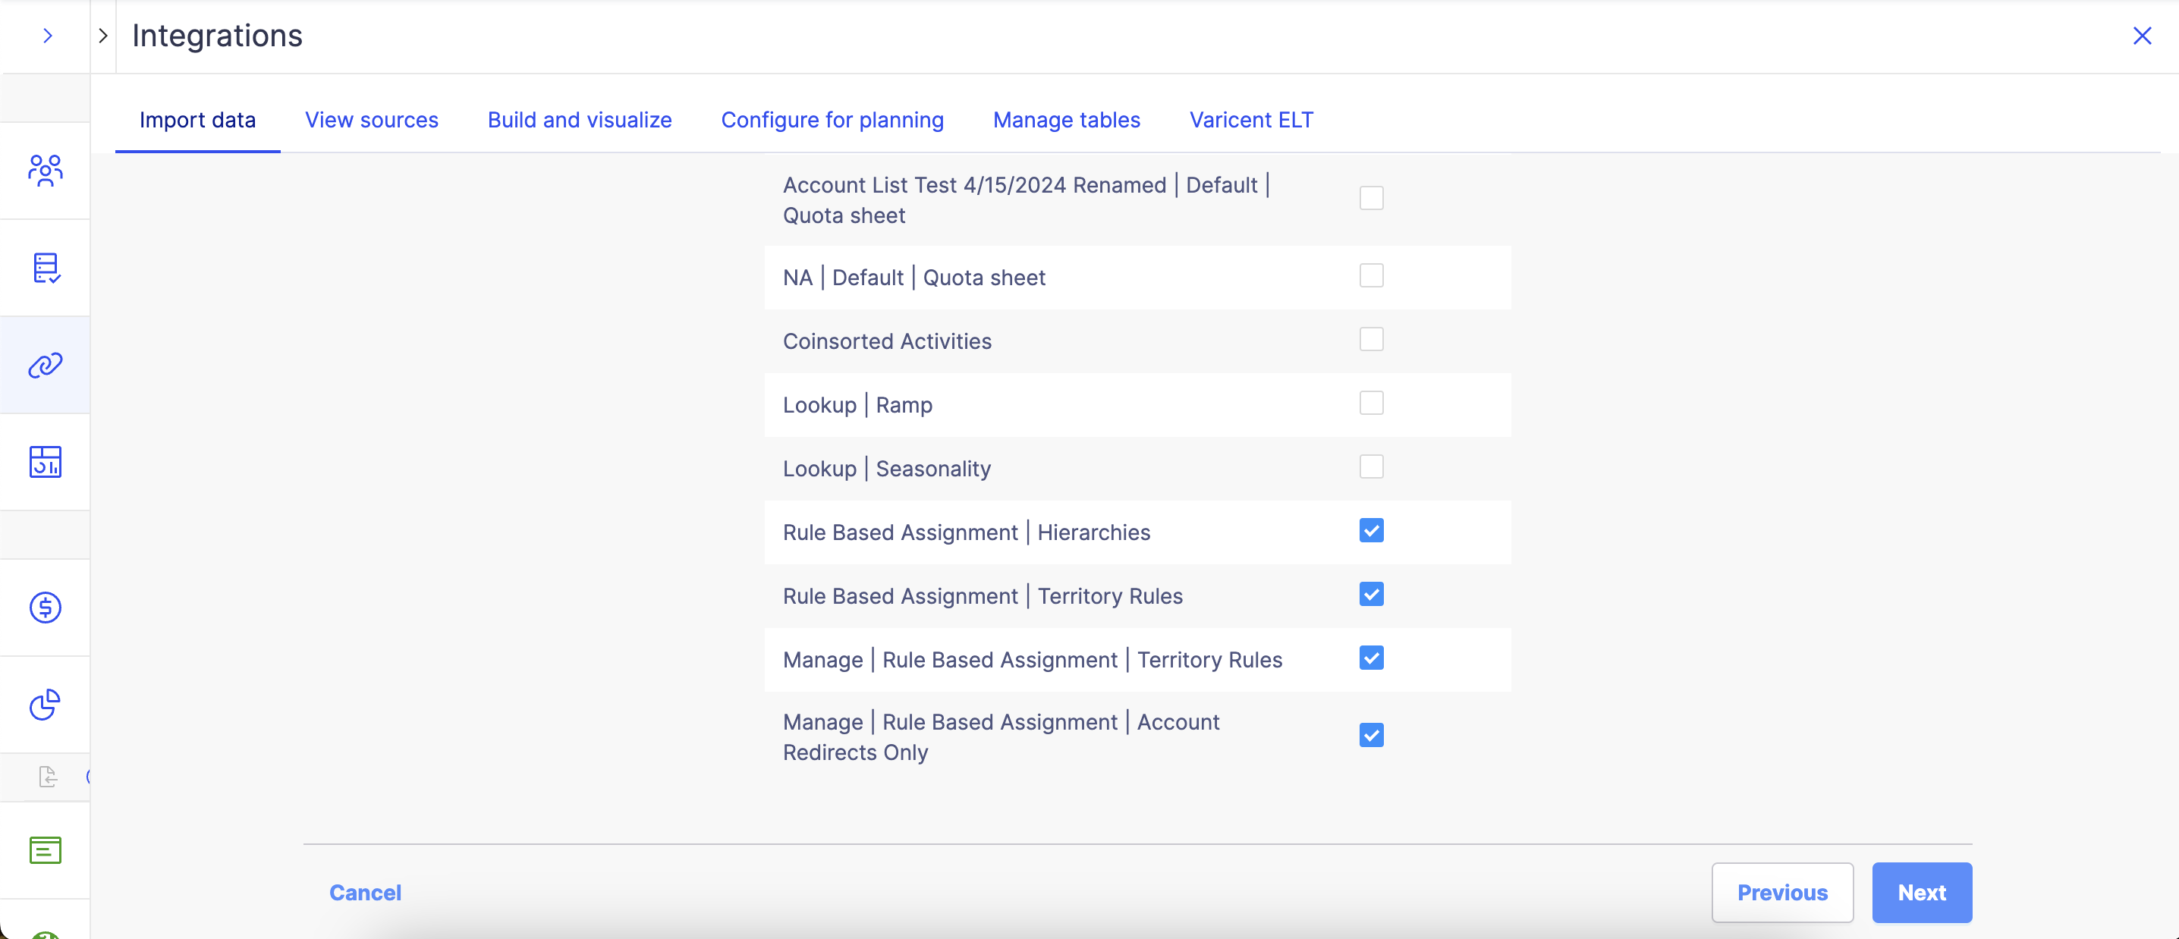This screenshot has height=939, width=2179.
Task: Click the Previous button
Action: click(x=1782, y=893)
